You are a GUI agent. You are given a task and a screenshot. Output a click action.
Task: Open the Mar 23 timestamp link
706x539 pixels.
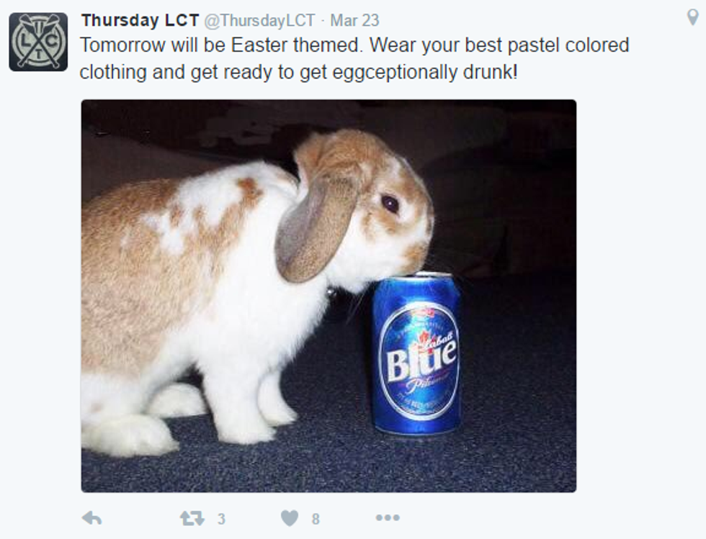(x=354, y=20)
